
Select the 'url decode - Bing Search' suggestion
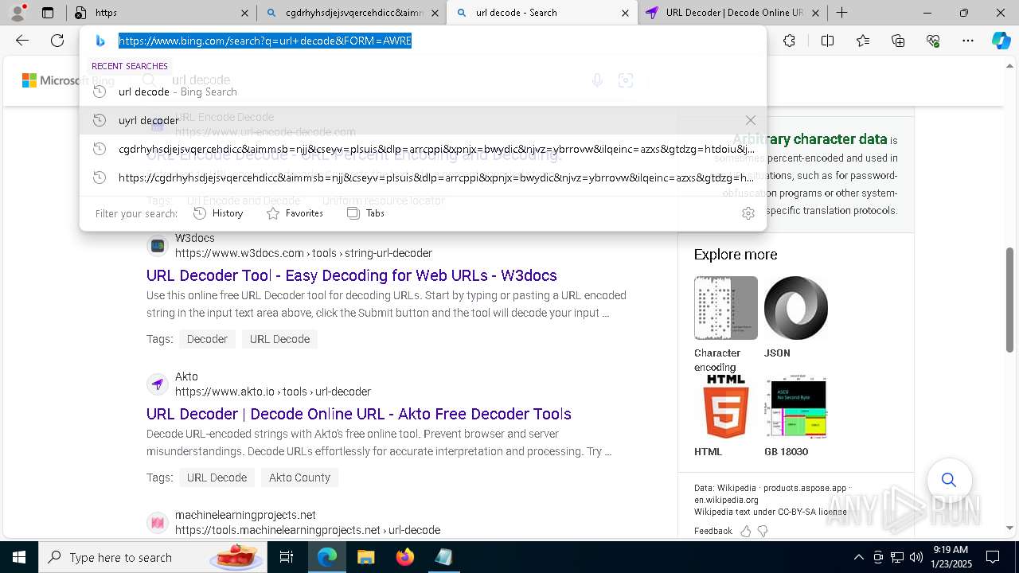[x=423, y=92]
